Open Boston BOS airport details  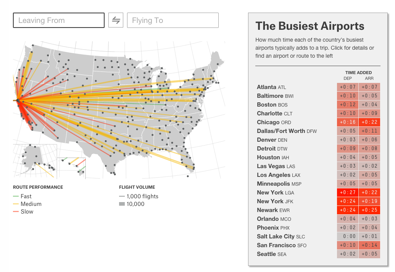click(318, 105)
